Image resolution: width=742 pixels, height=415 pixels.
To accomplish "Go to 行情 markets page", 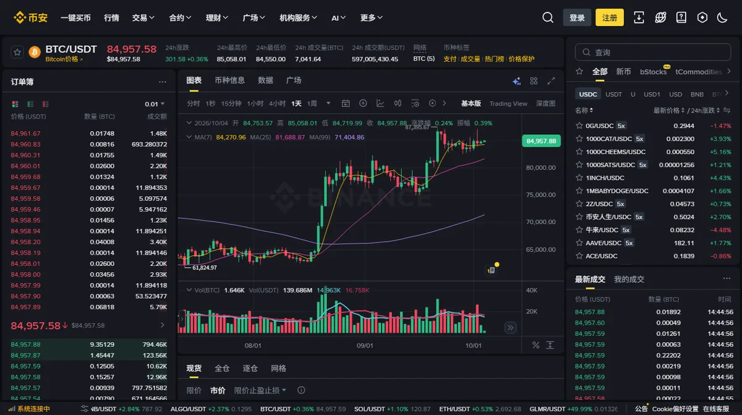I will (111, 18).
